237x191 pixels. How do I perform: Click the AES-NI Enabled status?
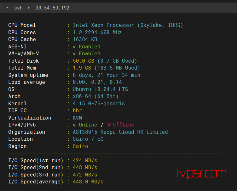pos(87,46)
